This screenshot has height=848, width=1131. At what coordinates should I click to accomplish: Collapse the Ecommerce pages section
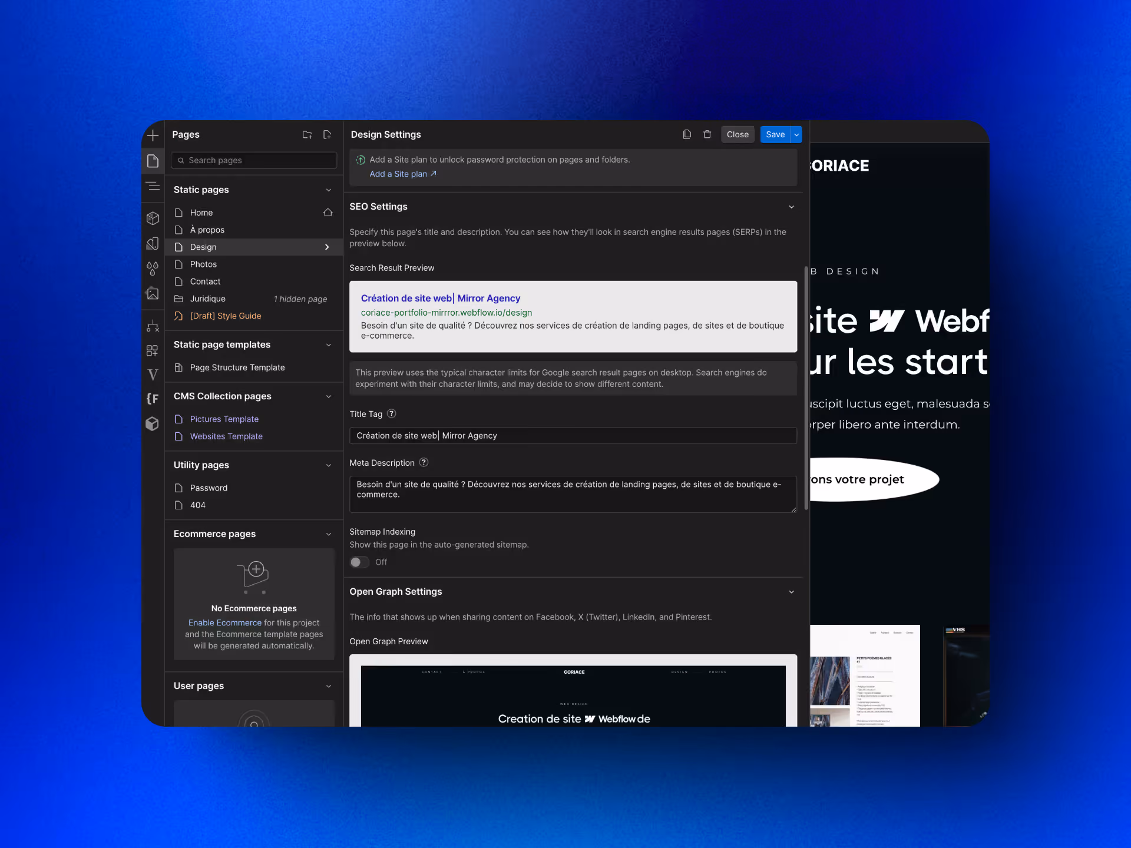coord(329,534)
